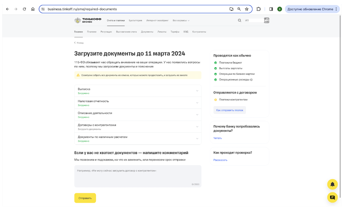Open the Тарифы sub-tab

pyautogui.click(x=175, y=32)
